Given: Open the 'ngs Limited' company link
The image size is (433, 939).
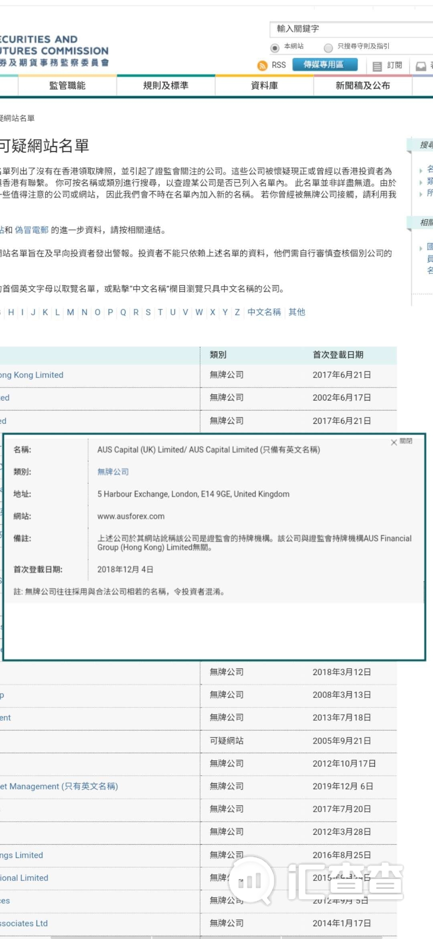Looking at the screenshot, I should click(21, 855).
